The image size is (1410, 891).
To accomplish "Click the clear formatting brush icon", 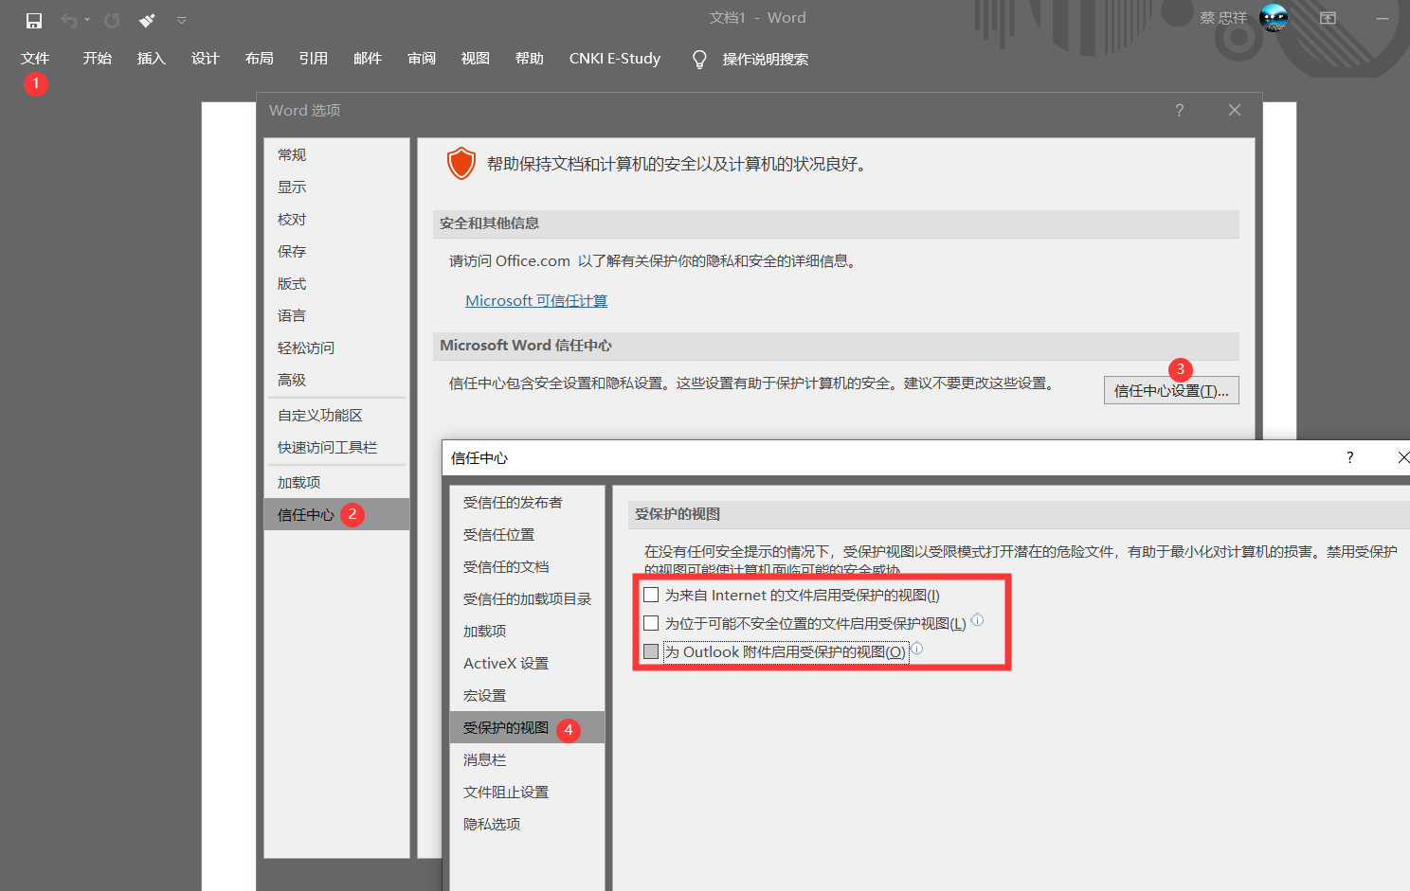I will click(x=147, y=20).
